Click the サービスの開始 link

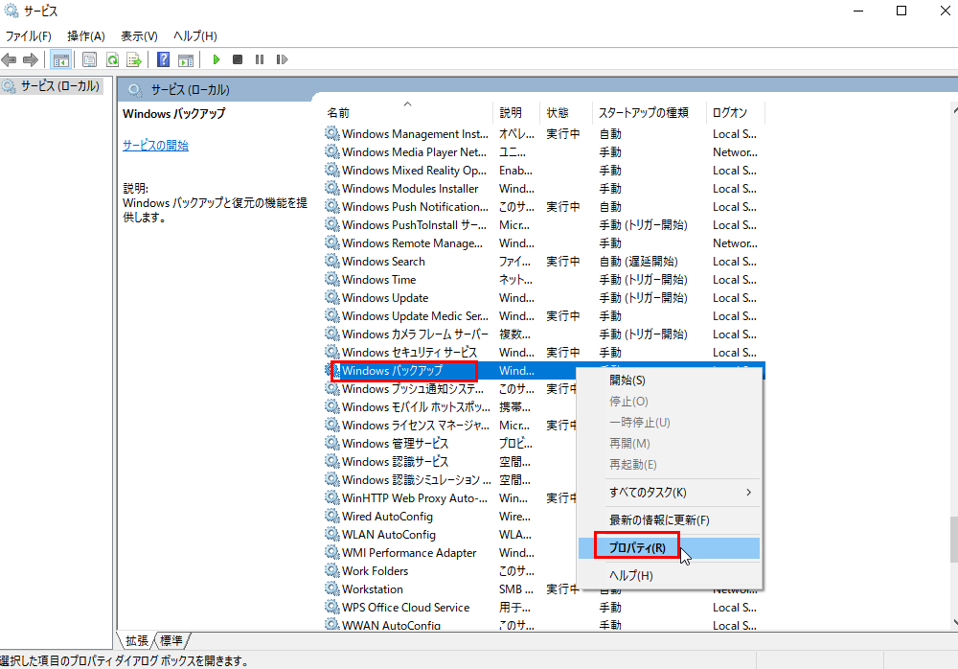click(x=155, y=146)
